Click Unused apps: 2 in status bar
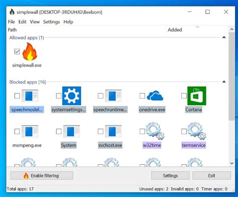Screen dimensions: 238x197 (154, 189)
